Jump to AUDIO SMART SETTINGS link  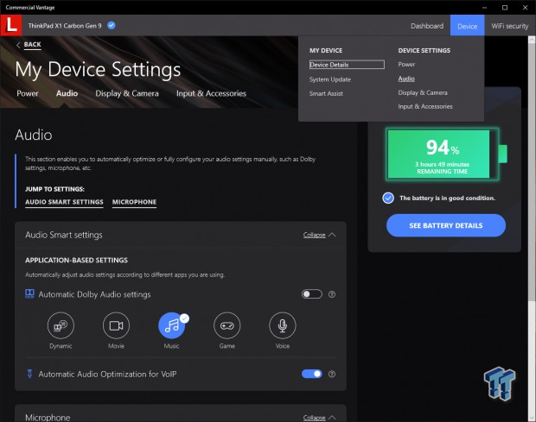64,202
